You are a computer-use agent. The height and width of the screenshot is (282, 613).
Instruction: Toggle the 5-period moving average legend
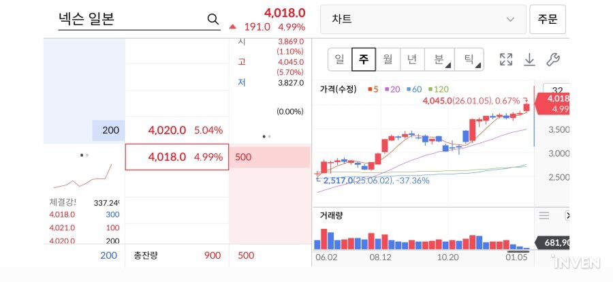coord(372,89)
